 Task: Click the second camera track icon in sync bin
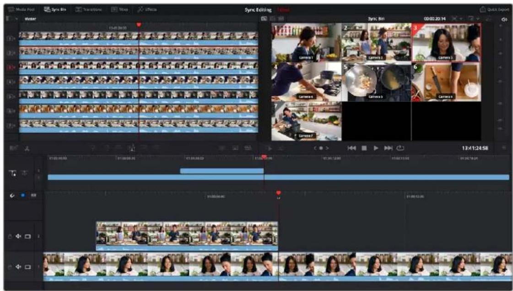pyautogui.click(x=11, y=53)
